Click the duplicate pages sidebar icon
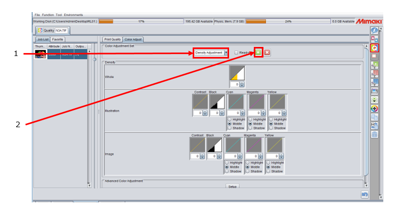 [x=374, y=117]
